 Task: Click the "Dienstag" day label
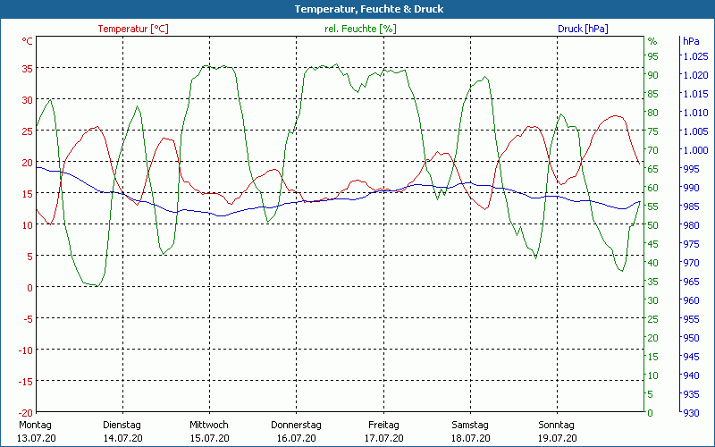[x=122, y=426]
